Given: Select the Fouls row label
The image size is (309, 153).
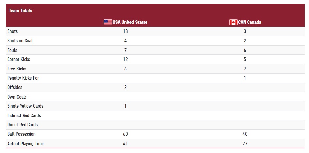Looking at the screenshot, I should (x=12, y=50).
